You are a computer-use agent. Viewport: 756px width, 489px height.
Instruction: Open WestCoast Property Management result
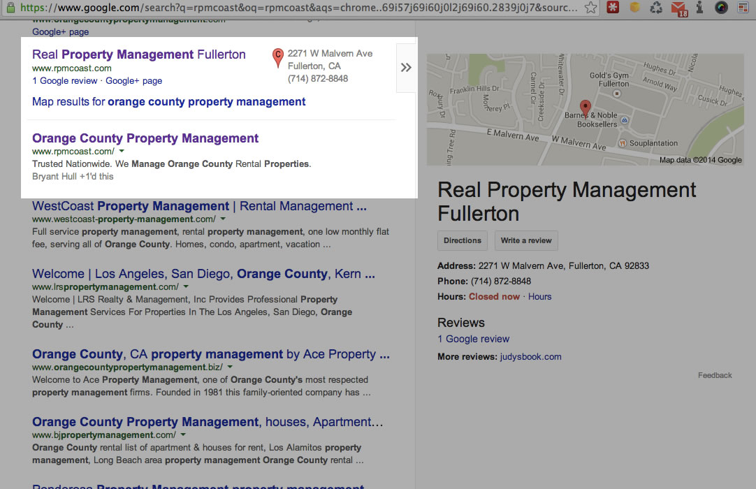(x=199, y=206)
